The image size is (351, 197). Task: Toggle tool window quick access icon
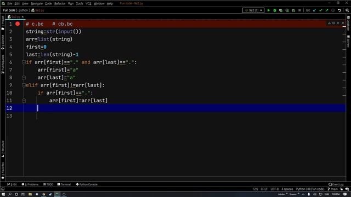pos(3,189)
